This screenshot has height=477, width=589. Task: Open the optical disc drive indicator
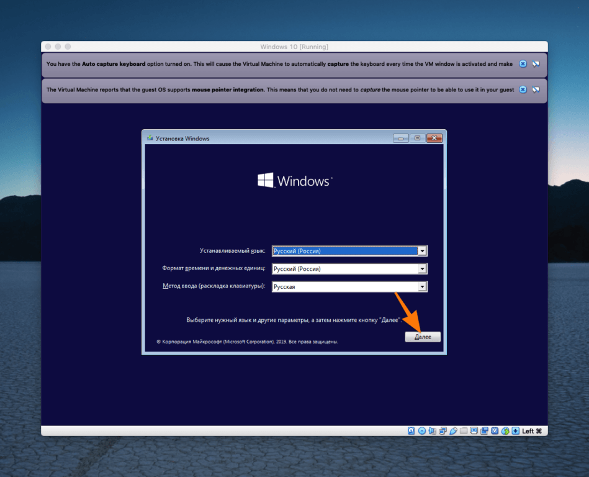point(422,431)
